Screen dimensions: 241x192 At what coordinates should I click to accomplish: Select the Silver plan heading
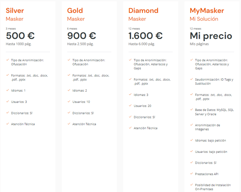15,10
